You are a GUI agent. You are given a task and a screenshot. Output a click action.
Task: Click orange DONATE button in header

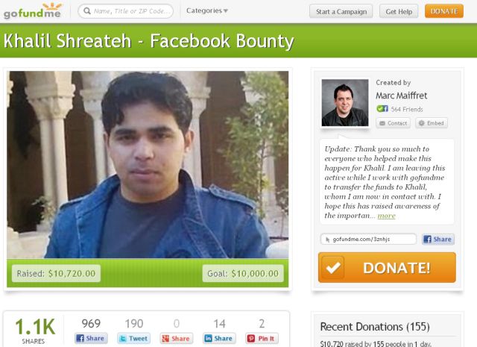point(444,11)
